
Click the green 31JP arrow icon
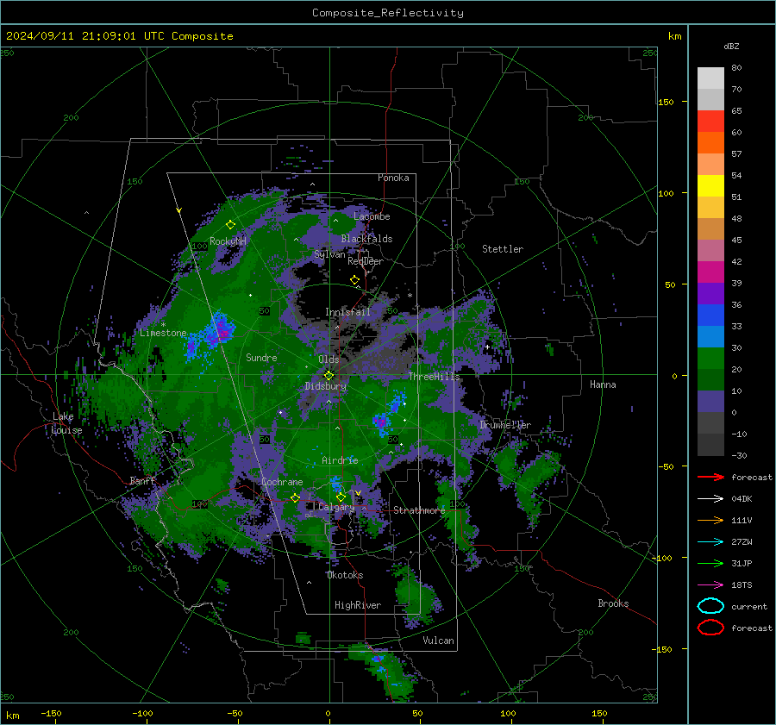710,563
